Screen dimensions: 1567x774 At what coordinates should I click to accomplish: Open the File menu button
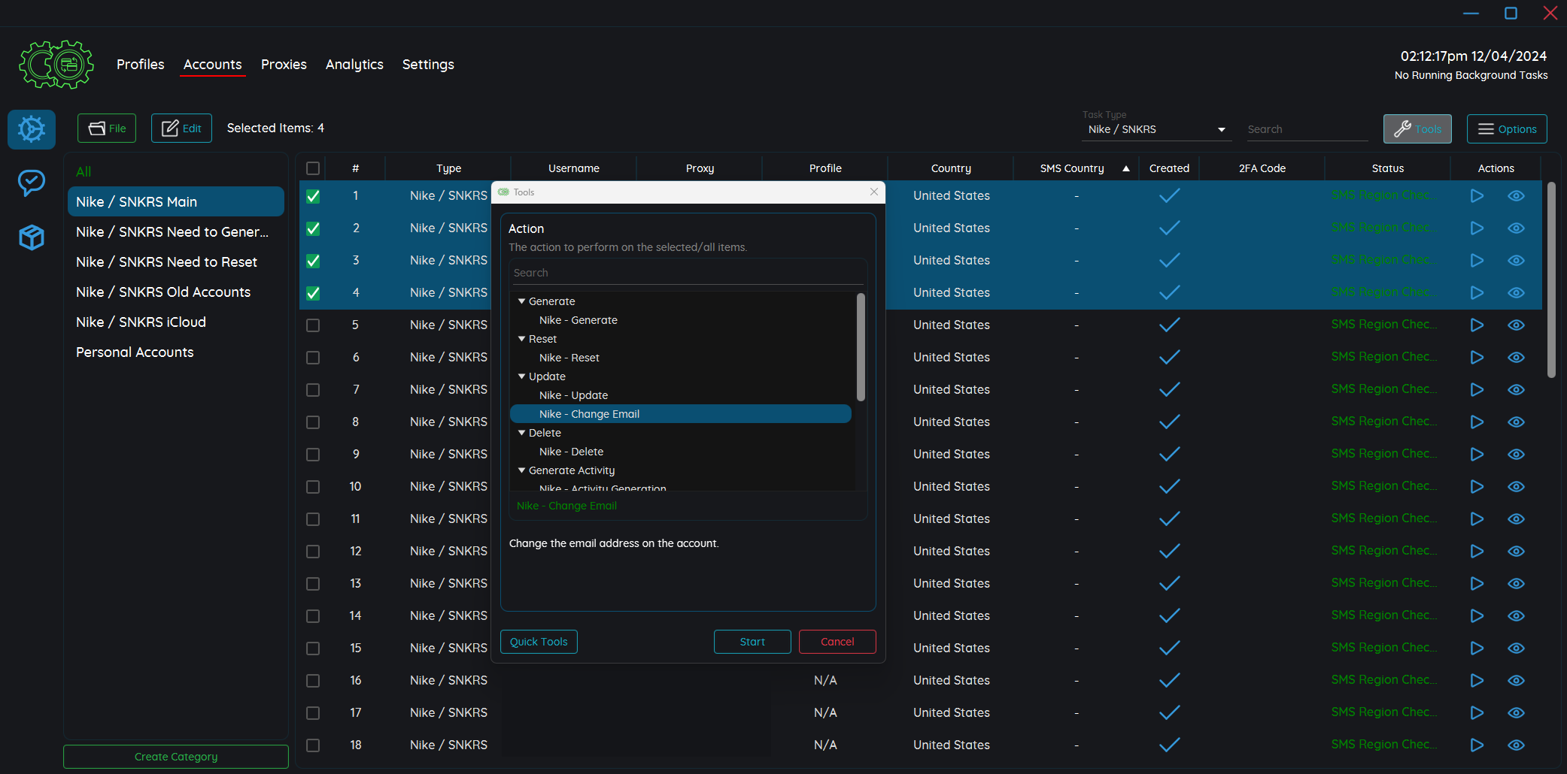click(x=107, y=128)
